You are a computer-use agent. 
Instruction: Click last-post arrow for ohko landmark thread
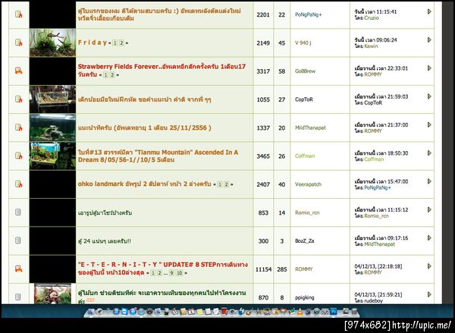429,181
